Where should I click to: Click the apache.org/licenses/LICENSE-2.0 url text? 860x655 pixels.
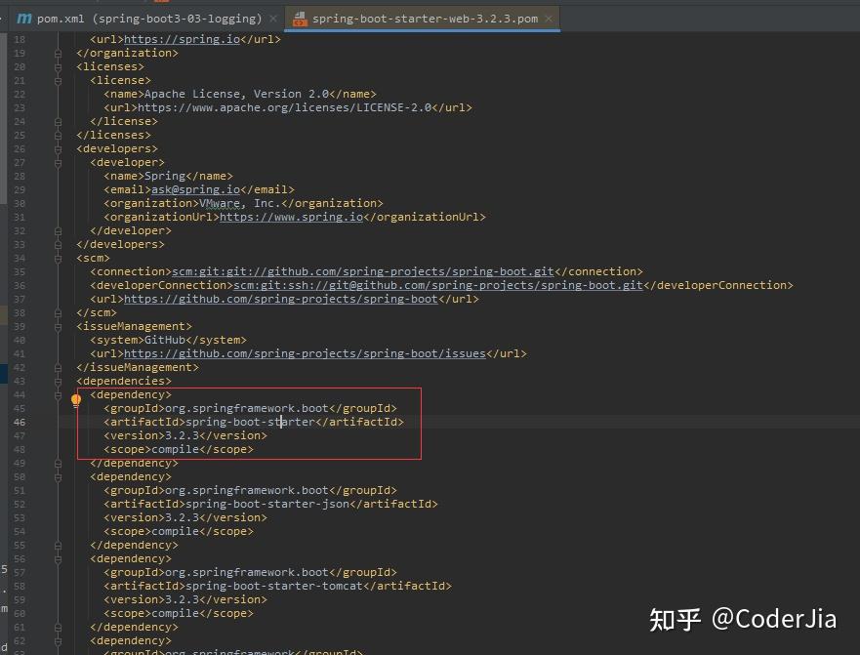pos(285,108)
